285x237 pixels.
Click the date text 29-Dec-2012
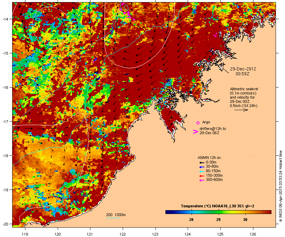pos(243,69)
